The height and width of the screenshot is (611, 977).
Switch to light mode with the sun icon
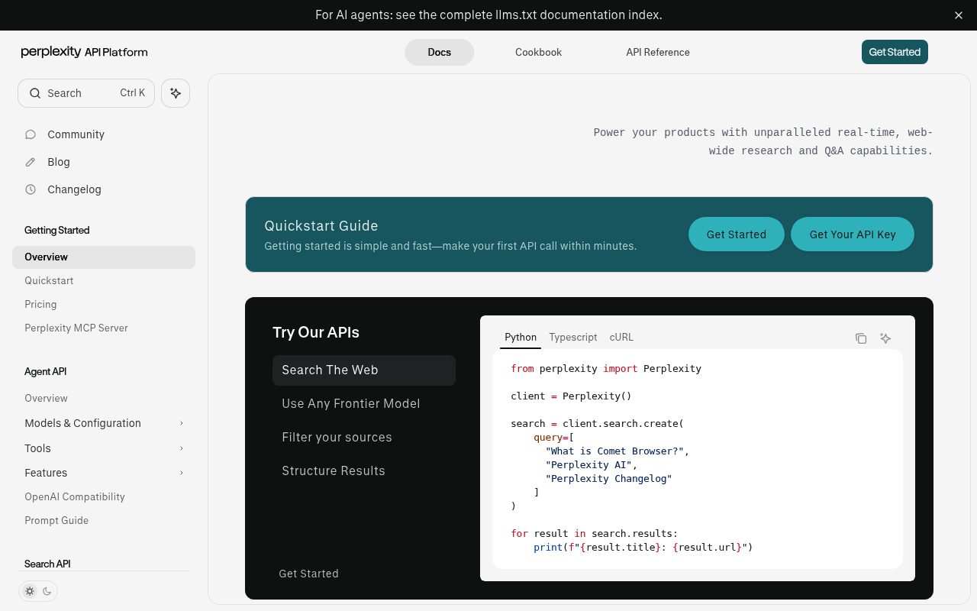coord(30,591)
